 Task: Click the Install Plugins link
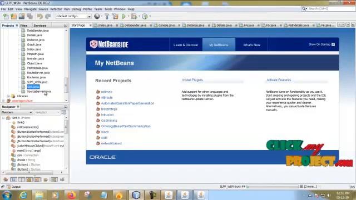tap(192, 80)
